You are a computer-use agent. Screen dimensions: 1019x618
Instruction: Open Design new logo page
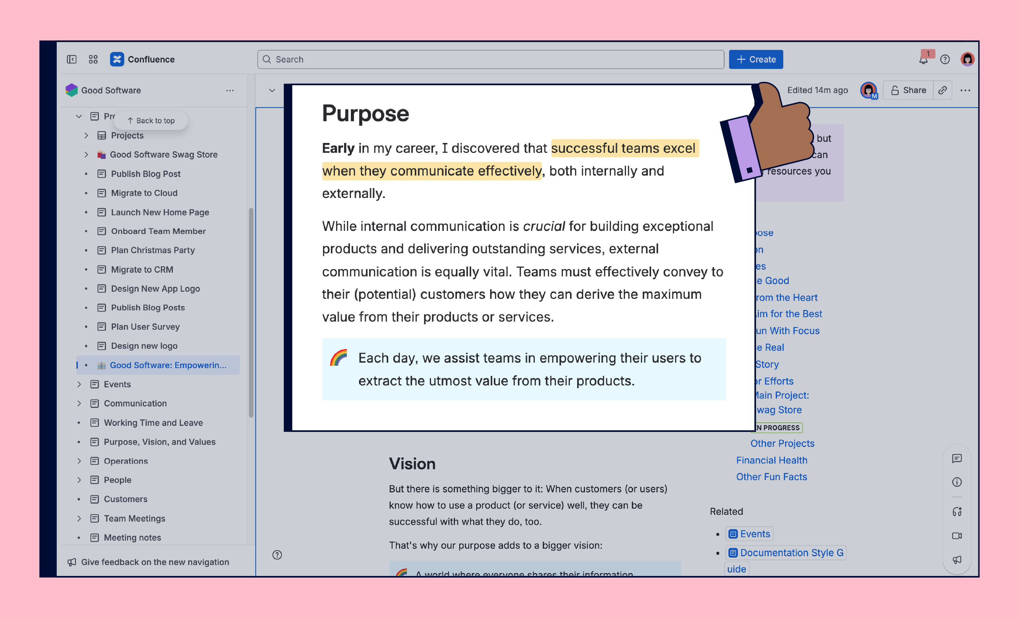pos(144,346)
